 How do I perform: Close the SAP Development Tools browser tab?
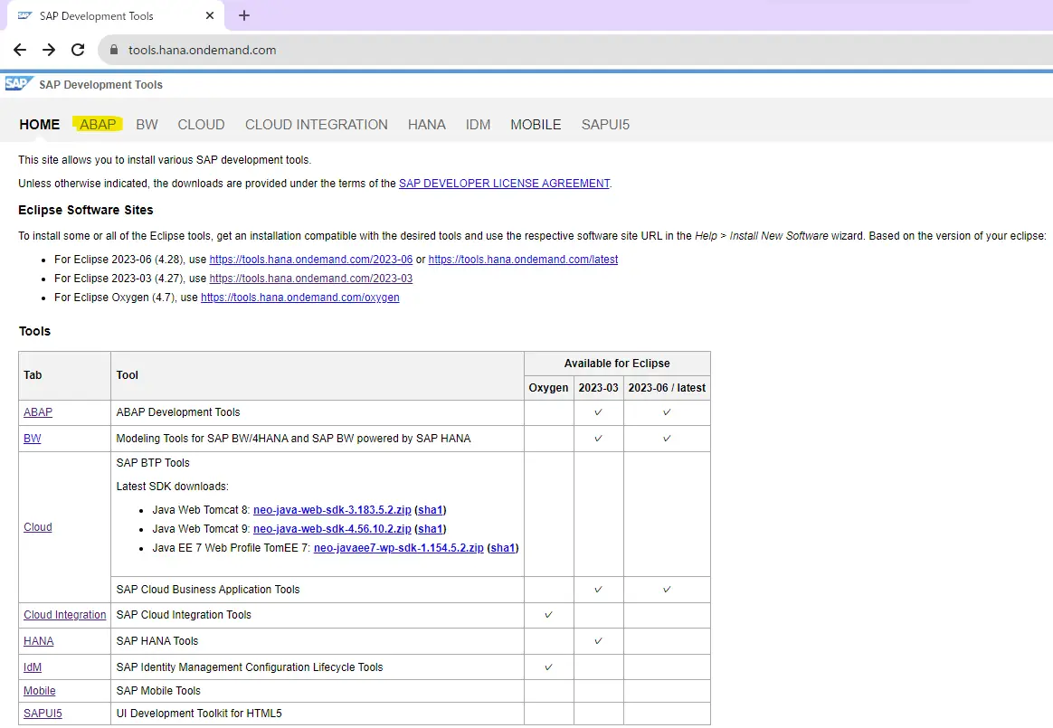point(210,15)
